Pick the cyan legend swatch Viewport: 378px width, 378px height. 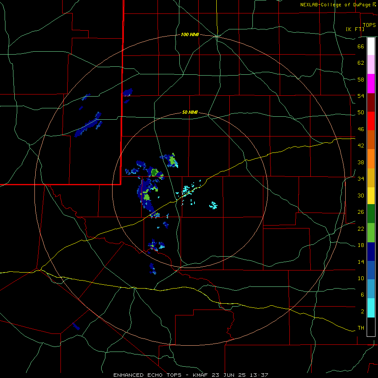pyautogui.click(x=371, y=308)
